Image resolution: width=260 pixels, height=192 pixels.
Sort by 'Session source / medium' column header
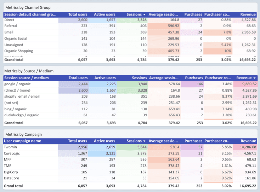click(27, 78)
